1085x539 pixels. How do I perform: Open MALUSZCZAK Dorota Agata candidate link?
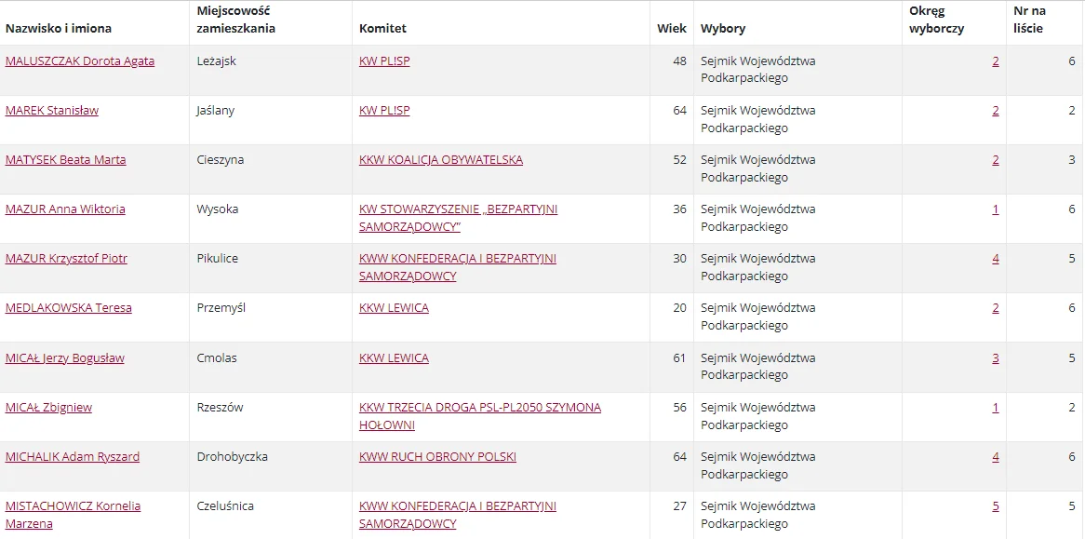point(80,61)
